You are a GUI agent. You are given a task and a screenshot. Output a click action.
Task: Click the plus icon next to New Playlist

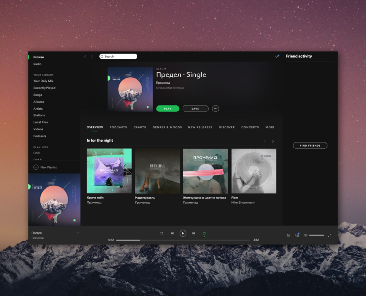pyautogui.click(x=36, y=167)
